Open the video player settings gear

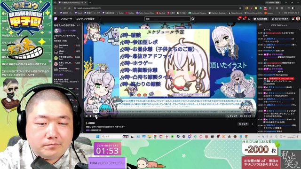pyautogui.click(x=241, y=116)
